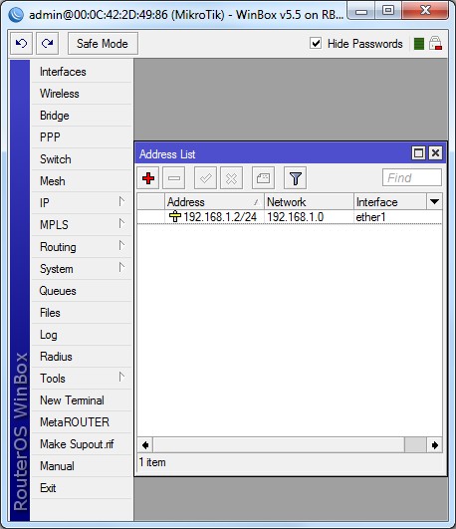The height and width of the screenshot is (529, 456).
Task: Open the Wireless menu
Action: pos(82,94)
